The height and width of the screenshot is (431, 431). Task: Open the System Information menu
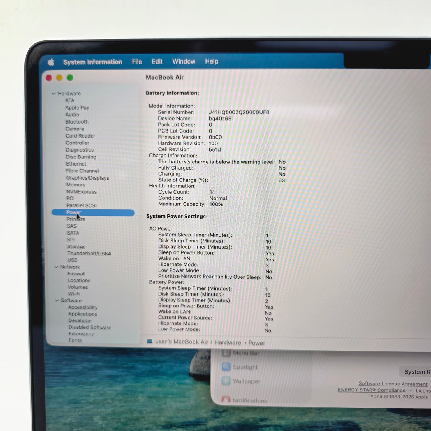point(93,62)
